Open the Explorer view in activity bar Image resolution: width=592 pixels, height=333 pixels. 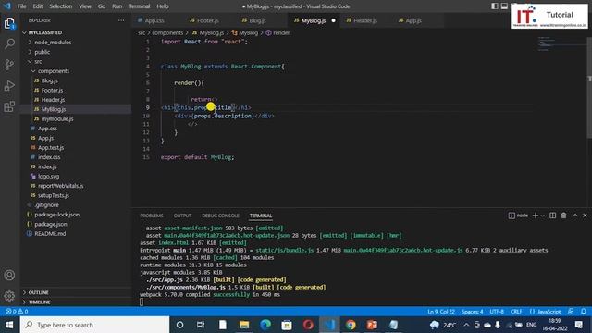point(9,24)
